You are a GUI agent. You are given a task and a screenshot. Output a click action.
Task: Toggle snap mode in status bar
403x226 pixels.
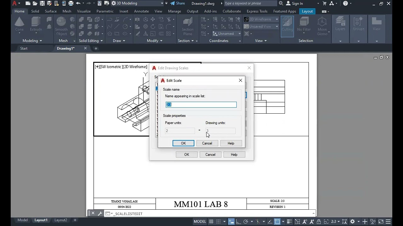pyautogui.click(x=219, y=221)
